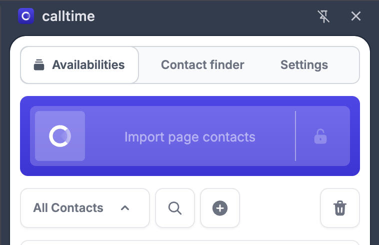Open the All Contacts dropdown
The width and height of the screenshot is (379, 245).
68,208
